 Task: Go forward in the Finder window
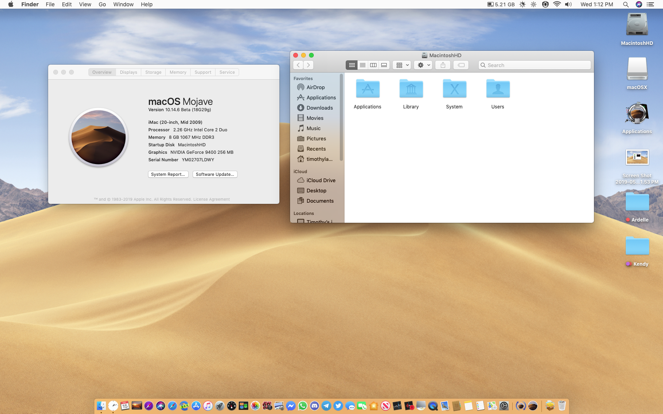[309, 65]
